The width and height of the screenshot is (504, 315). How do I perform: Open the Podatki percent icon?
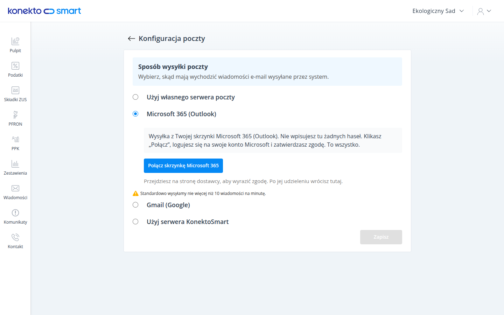15,66
